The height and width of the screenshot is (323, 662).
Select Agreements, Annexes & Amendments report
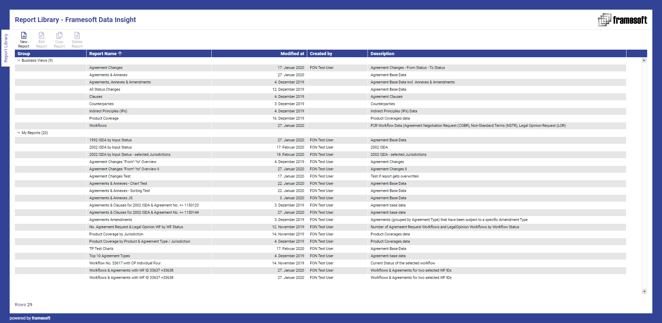click(x=120, y=82)
